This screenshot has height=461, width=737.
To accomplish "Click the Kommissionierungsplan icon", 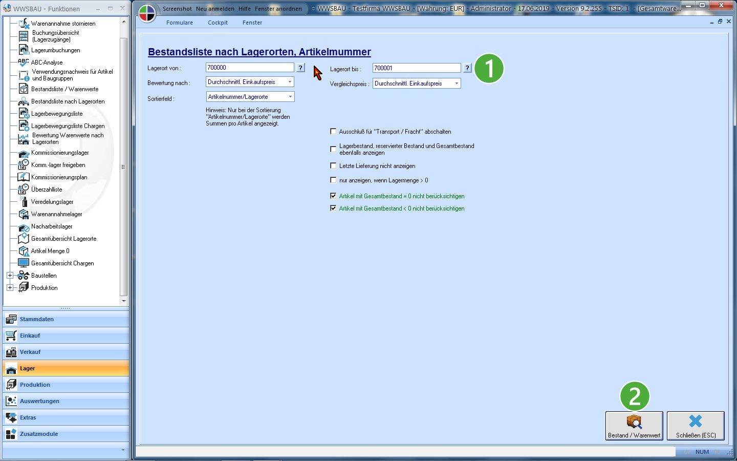I will point(24,177).
